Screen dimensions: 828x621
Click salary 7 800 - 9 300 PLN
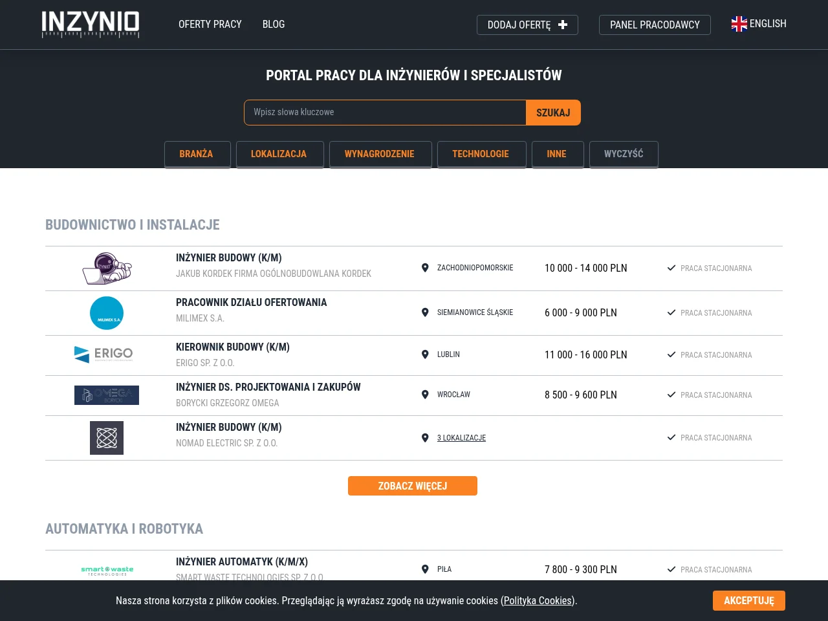581,569
